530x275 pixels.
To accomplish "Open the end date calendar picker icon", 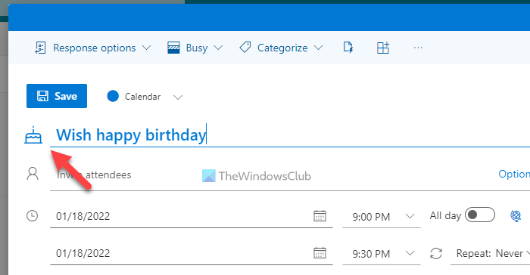I will 320,253.
